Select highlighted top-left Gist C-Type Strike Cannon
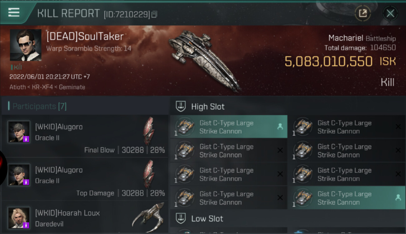Image resolution: width=406 pixels, height=234 pixels. pyautogui.click(x=229, y=127)
